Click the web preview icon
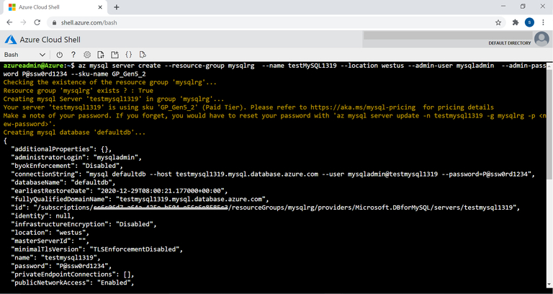 (x=143, y=55)
